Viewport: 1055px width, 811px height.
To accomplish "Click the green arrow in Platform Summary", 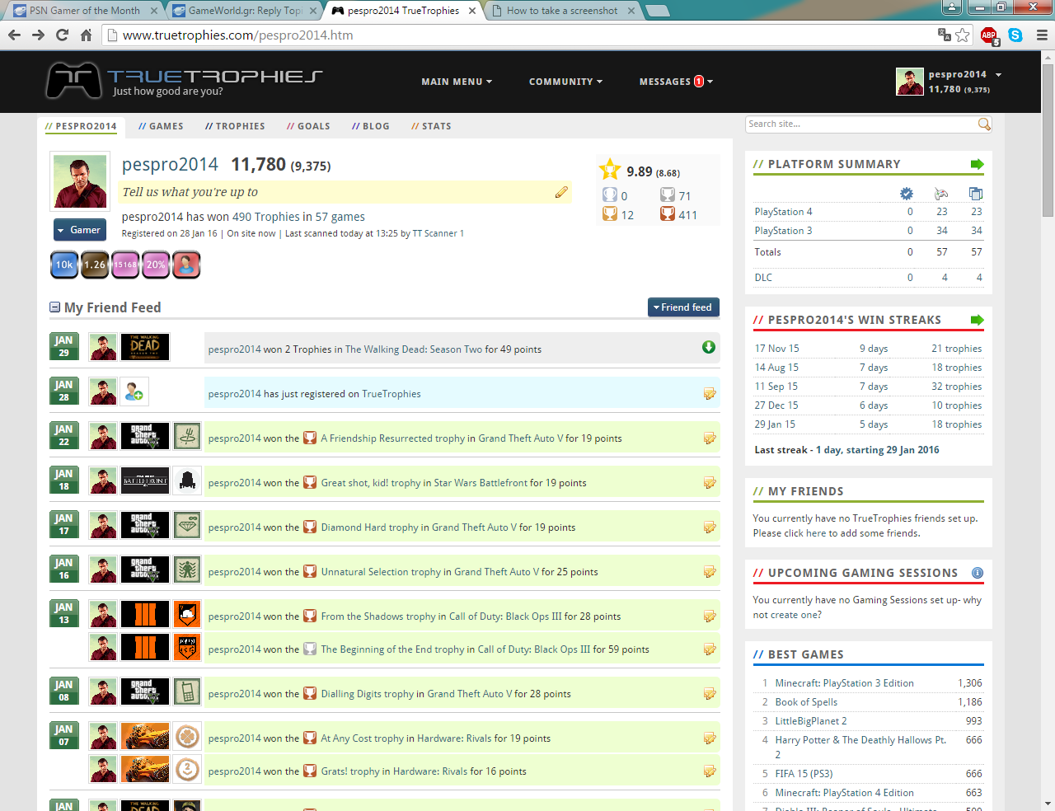I will click(977, 164).
